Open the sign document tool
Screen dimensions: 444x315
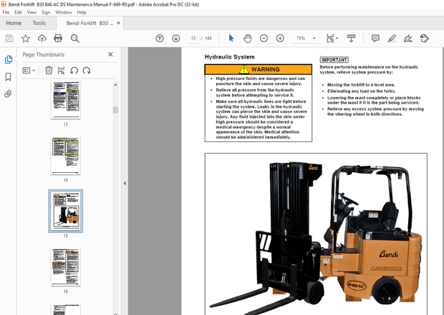click(408, 38)
